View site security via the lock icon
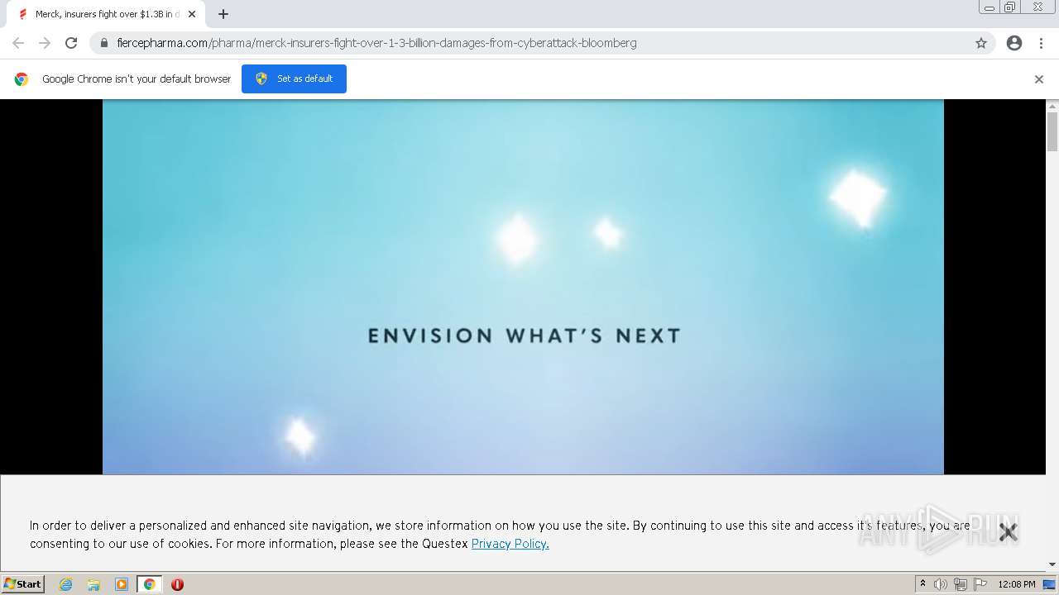This screenshot has width=1059, height=595. click(104, 43)
